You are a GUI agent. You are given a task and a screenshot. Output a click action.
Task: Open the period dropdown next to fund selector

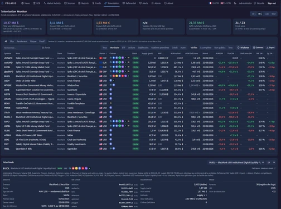pyautogui.click(x=271, y=163)
